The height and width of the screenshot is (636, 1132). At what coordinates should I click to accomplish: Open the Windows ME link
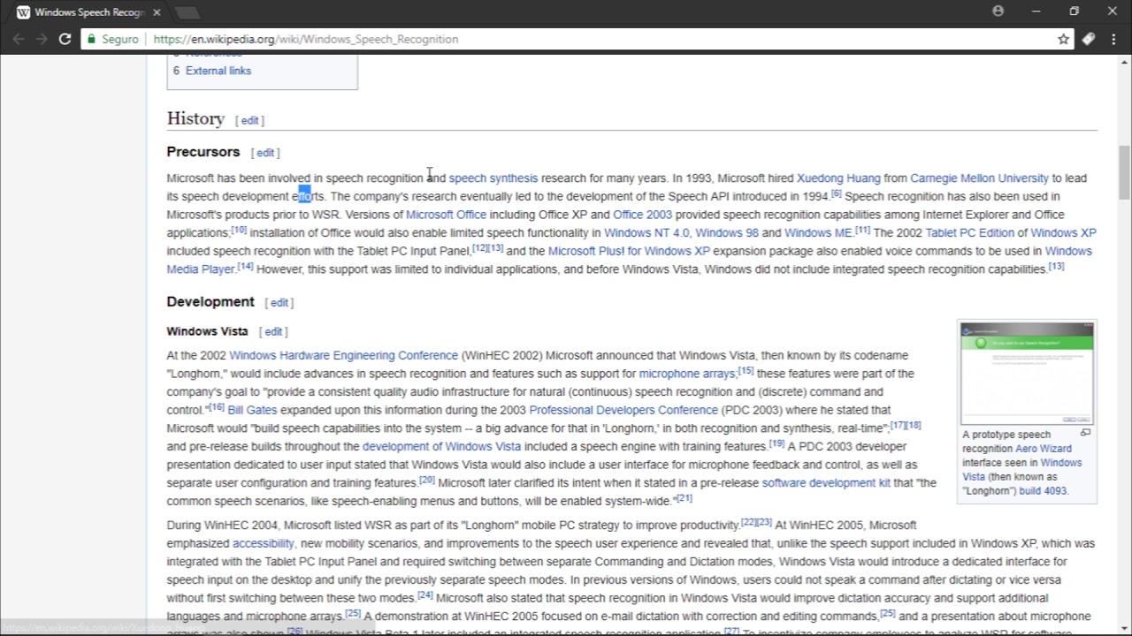pyautogui.click(x=818, y=233)
